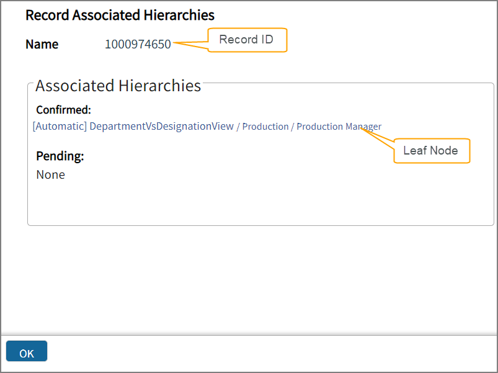
Task: Open the Production Manager leaf node link
Action: [x=339, y=127]
